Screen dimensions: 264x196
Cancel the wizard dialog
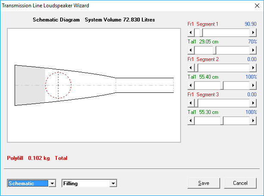click(240, 183)
